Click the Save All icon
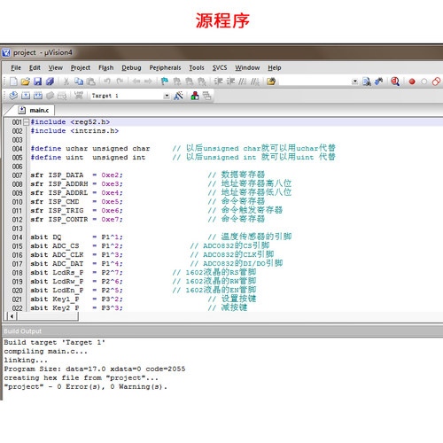 click(x=50, y=82)
